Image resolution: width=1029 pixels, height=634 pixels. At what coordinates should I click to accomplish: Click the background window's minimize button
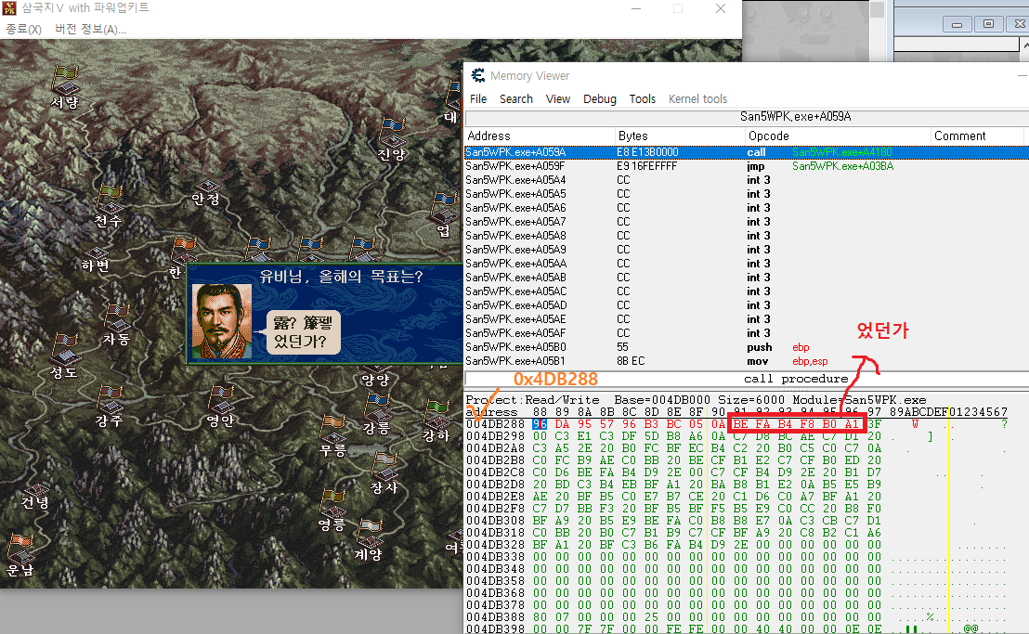pyautogui.click(x=957, y=24)
